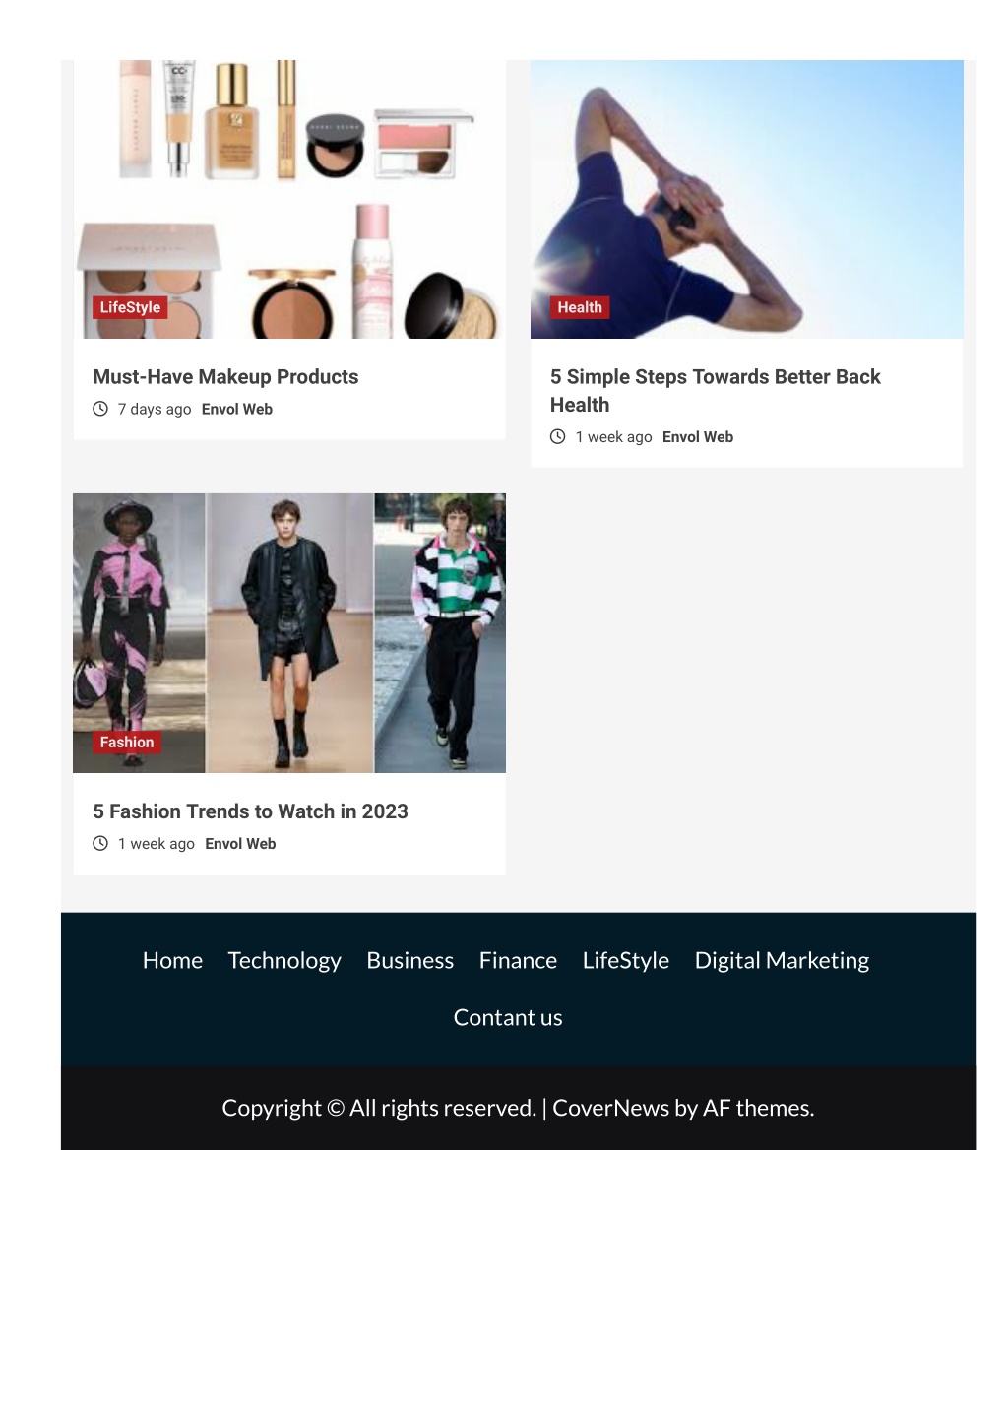Select Finance in footer menu
This screenshot has height=1427, width=1008.
[x=518, y=960]
